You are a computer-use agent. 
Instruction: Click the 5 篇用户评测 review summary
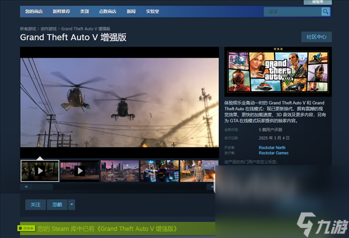pyautogui.click(x=270, y=130)
